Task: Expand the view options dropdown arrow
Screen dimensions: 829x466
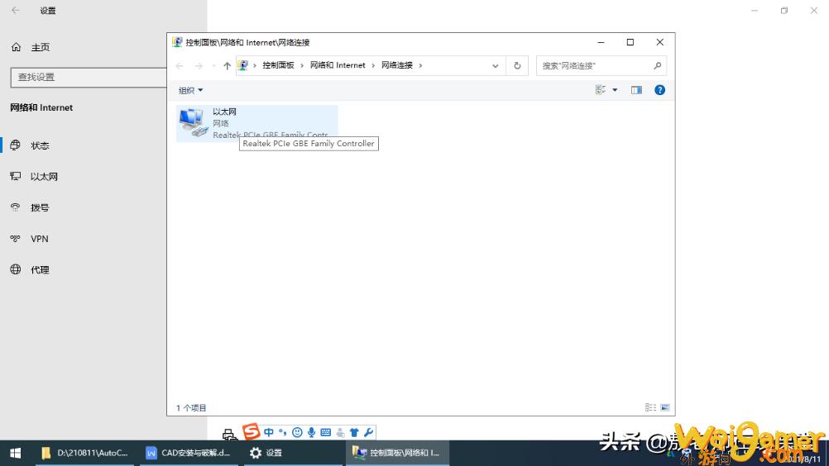Action: [615, 90]
